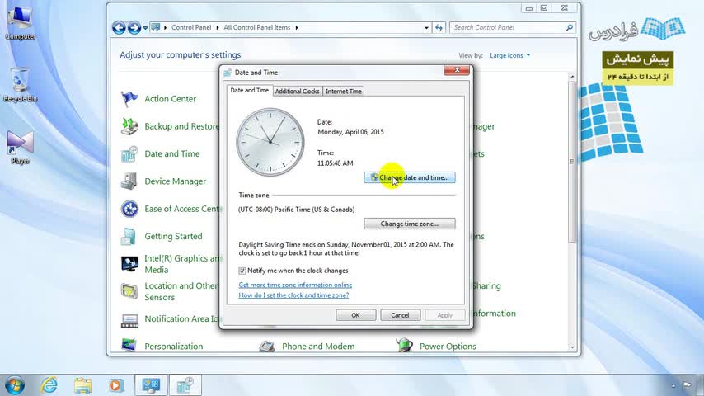This screenshot has width=704, height=396.
Task: Expand the address bar history dropdown
Action: coord(426,27)
